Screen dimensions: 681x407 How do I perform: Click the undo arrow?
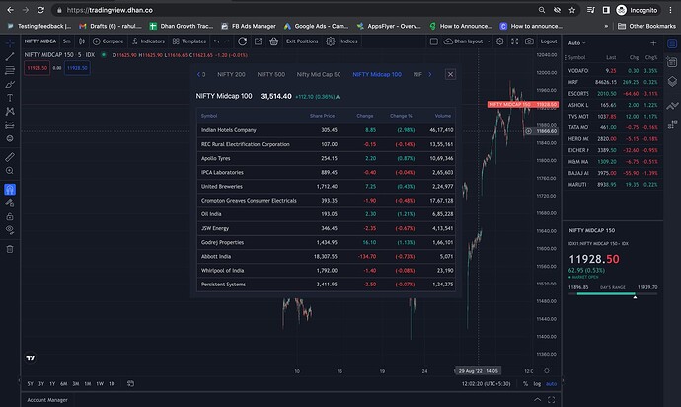point(217,41)
